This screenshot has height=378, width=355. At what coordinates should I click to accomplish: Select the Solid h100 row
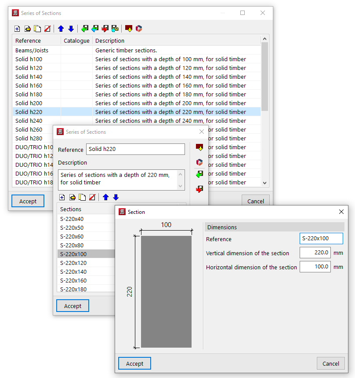pyautogui.click(x=137, y=59)
